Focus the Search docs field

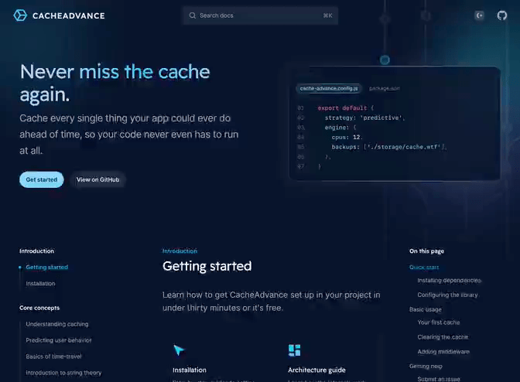pos(259,15)
